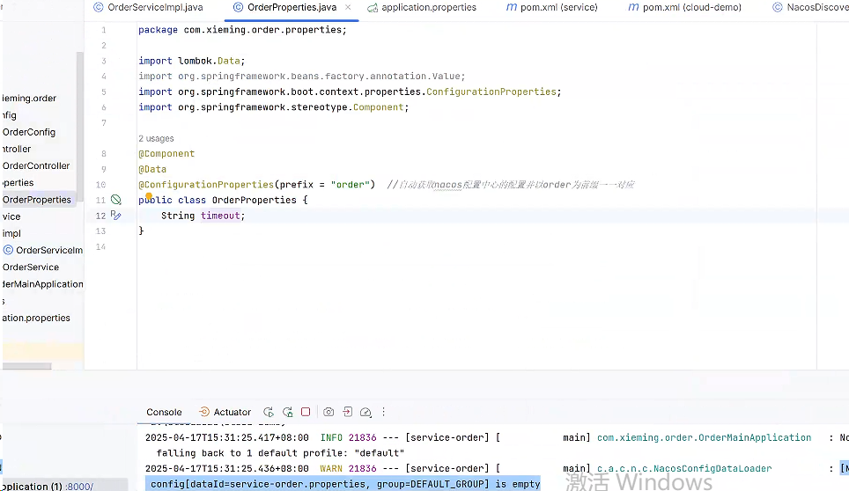The height and width of the screenshot is (491, 849).
Task: Click the no-bean gutter icon on line 11
Action: 116,200
